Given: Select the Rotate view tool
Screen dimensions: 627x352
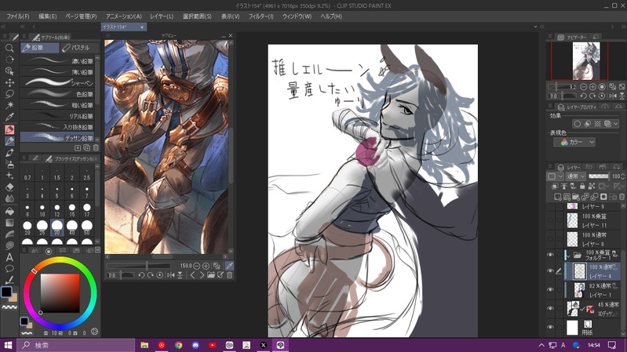Looking at the screenshot, I should pyautogui.click(x=9, y=60).
